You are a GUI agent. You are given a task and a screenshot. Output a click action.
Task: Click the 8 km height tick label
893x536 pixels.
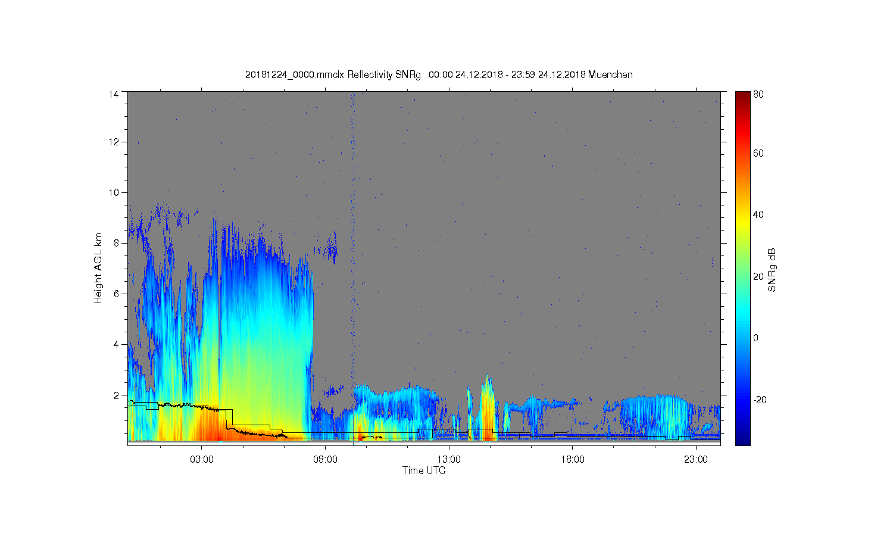(x=117, y=243)
